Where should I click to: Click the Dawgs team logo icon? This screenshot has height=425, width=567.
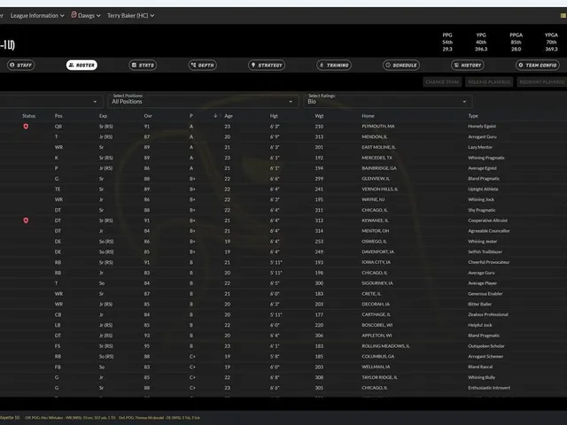tap(74, 15)
